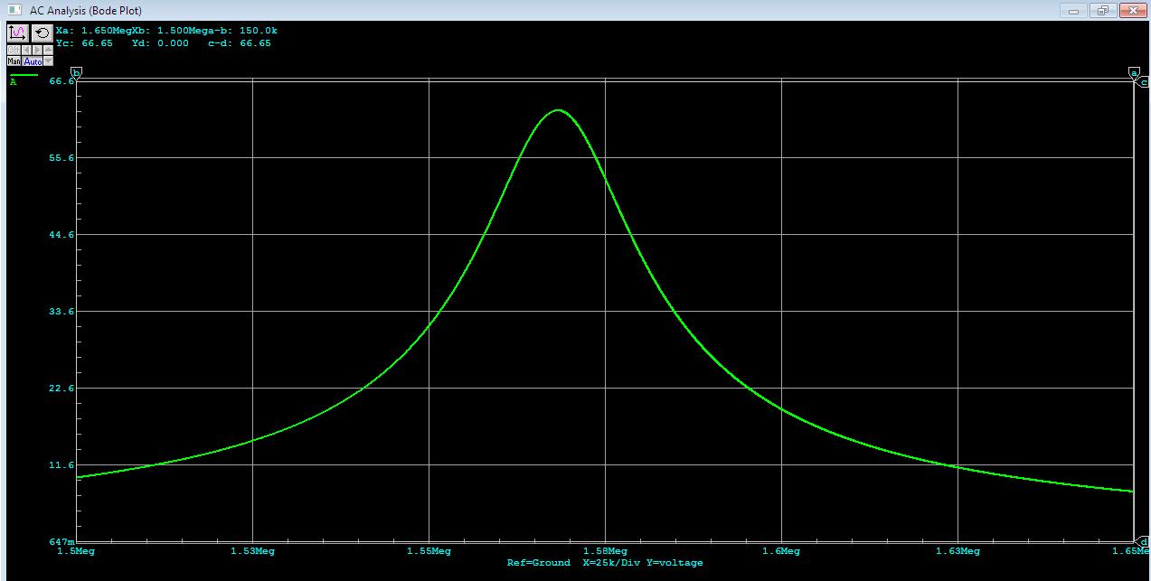
Task: Click the 55.6 y-axis label
Action: tap(61, 158)
